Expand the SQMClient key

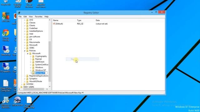click(31, 62)
